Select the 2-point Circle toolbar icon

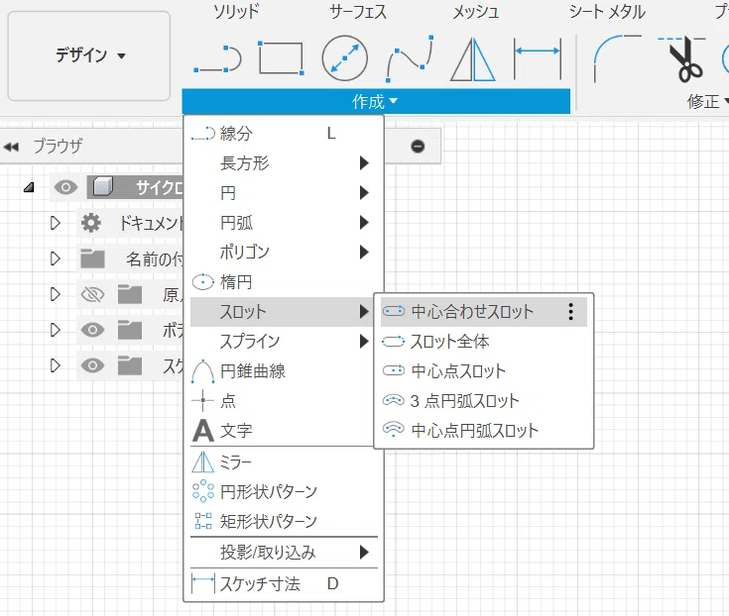pyautogui.click(x=344, y=58)
